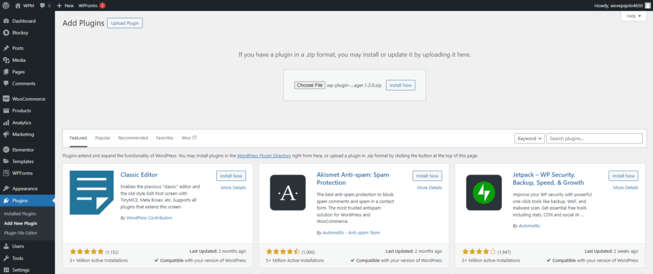Viewport: 653px width, 274px height.
Task: Click Howdy, wovepajolo4650 account menu
Action: (622, 6)
